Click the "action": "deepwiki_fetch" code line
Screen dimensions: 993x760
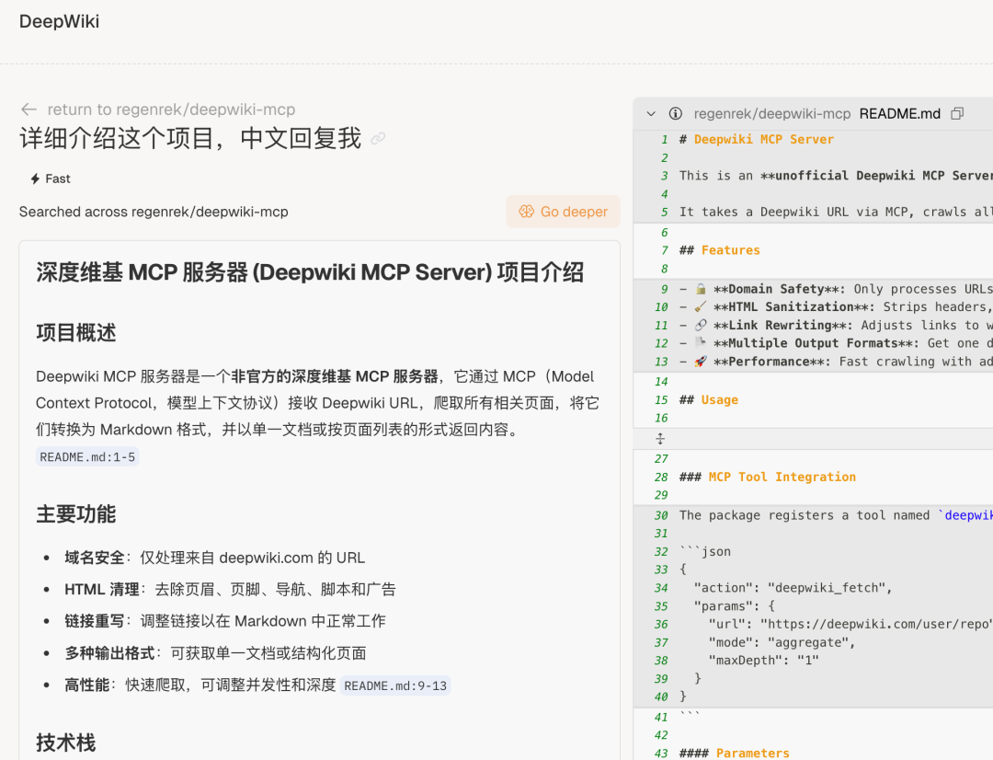[793, 588]
